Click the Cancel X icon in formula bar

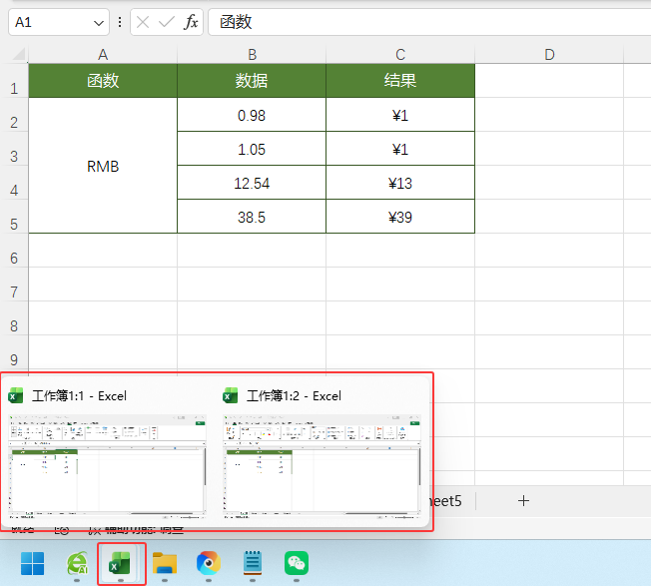143,22
